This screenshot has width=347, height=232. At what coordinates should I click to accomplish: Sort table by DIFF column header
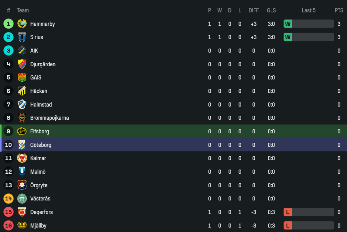point(254,10)
